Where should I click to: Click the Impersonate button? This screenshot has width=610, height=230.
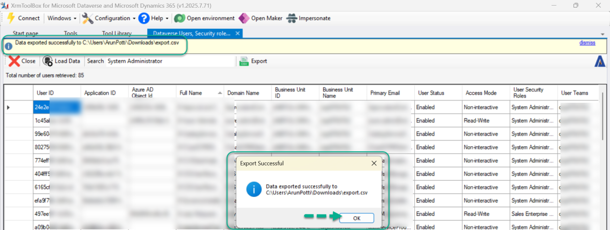[309, 18]
